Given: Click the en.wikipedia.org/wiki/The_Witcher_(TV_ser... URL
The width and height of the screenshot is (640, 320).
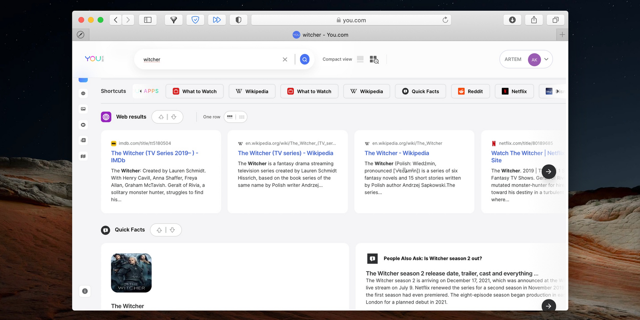Looking at the screenshot, I should [291, 143].
